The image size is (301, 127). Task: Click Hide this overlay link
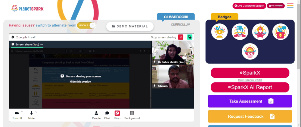(x=80, y=82)
